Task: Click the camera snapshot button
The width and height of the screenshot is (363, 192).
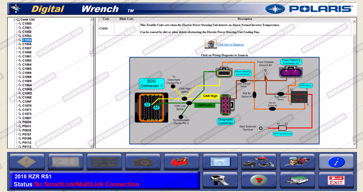Action: (143, 162)
